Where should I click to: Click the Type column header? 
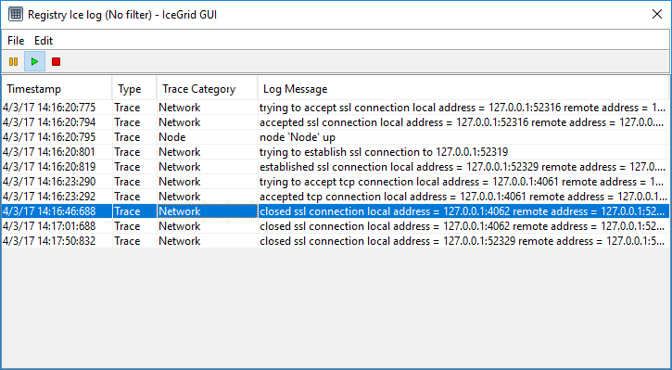coord(134,89)
